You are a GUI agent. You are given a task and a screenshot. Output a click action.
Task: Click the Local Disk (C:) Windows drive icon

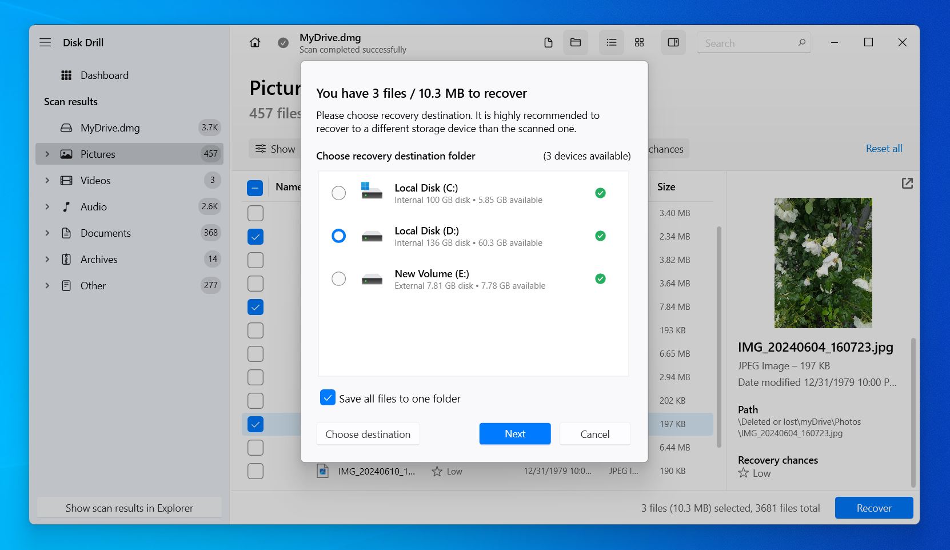pyautogui.click(x=372, y=190)
